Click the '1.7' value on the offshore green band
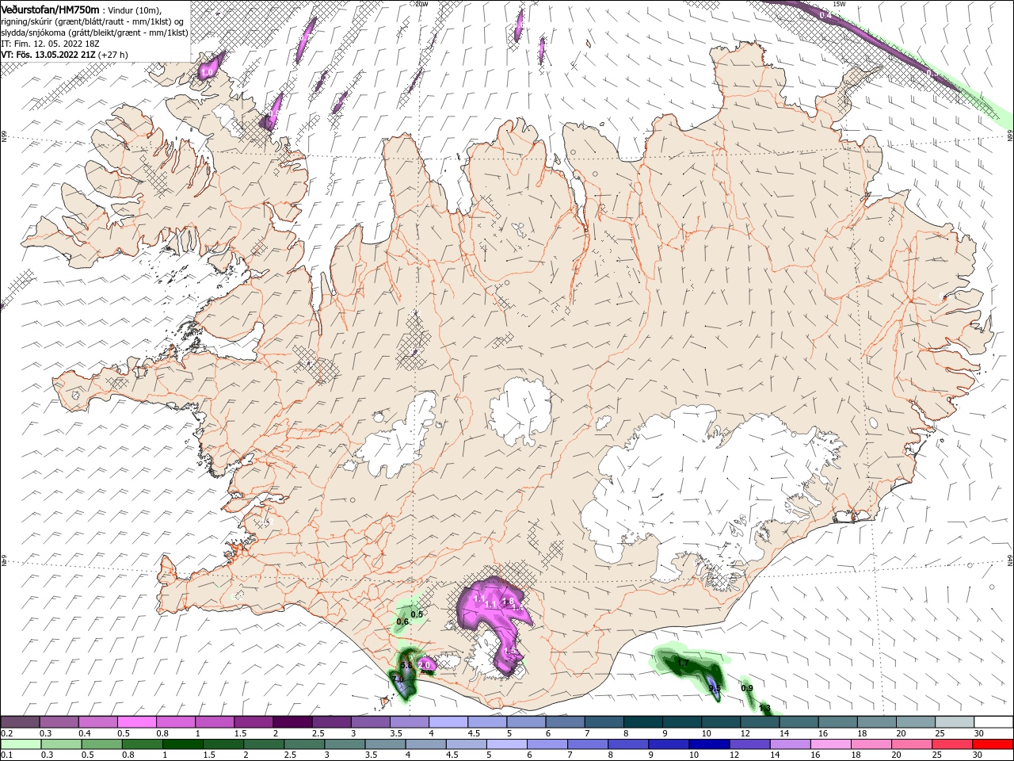Screen dimensions: 1014x761 pos(682,663)
